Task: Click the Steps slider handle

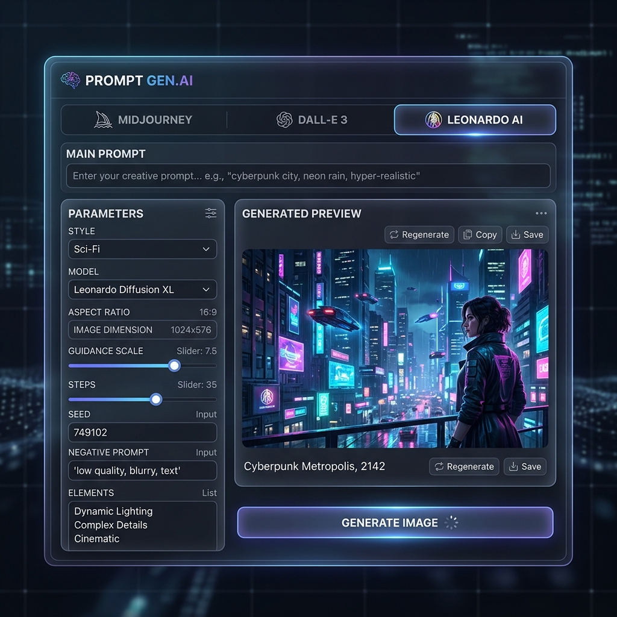Action: (156, 399)
